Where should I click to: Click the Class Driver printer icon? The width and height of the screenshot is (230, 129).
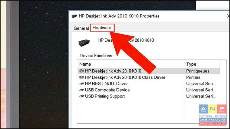click(82, 77)
